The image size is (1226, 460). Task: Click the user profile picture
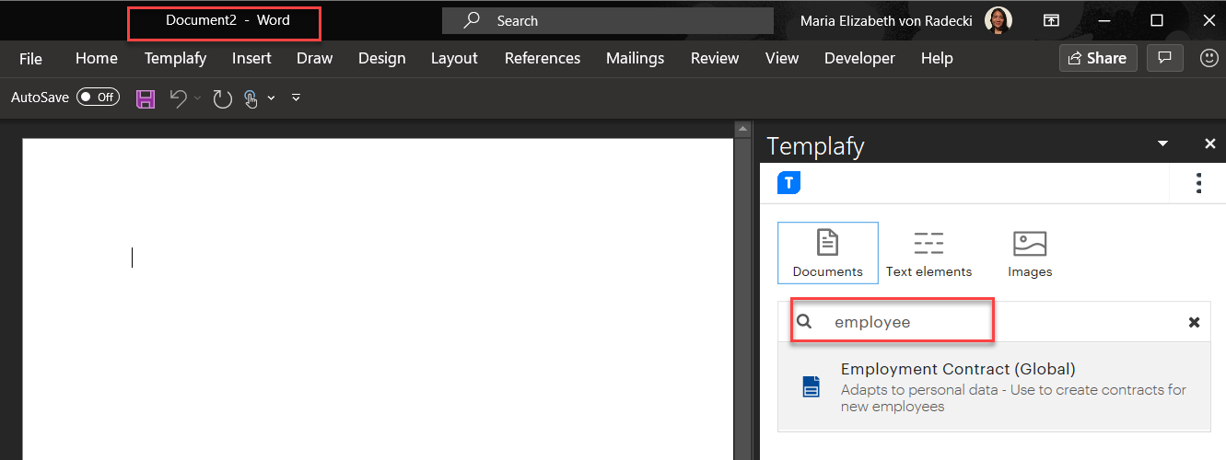[998, 20]
